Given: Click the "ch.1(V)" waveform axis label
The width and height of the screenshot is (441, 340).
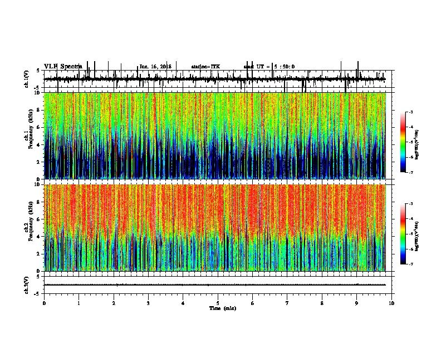Looking at the screenshot, I should 27,79.
